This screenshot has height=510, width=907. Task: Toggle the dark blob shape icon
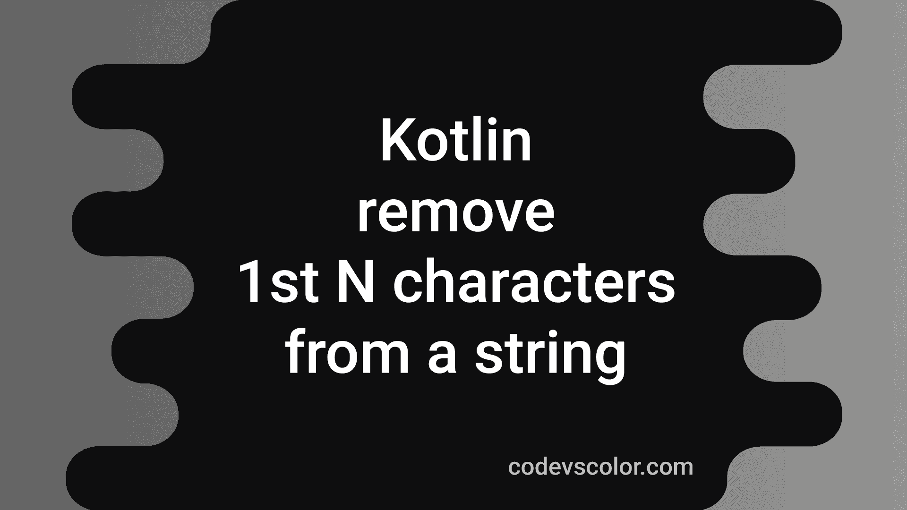tap(453, 255)
